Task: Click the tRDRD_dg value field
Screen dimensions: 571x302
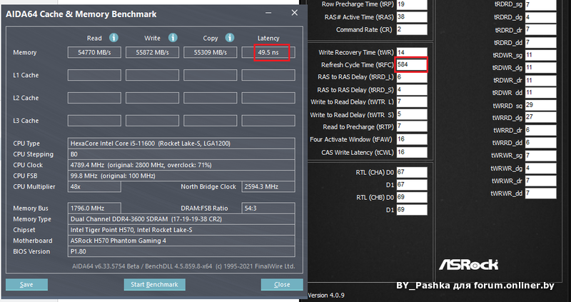Action: pyautogui.click(x=540, y=17)
